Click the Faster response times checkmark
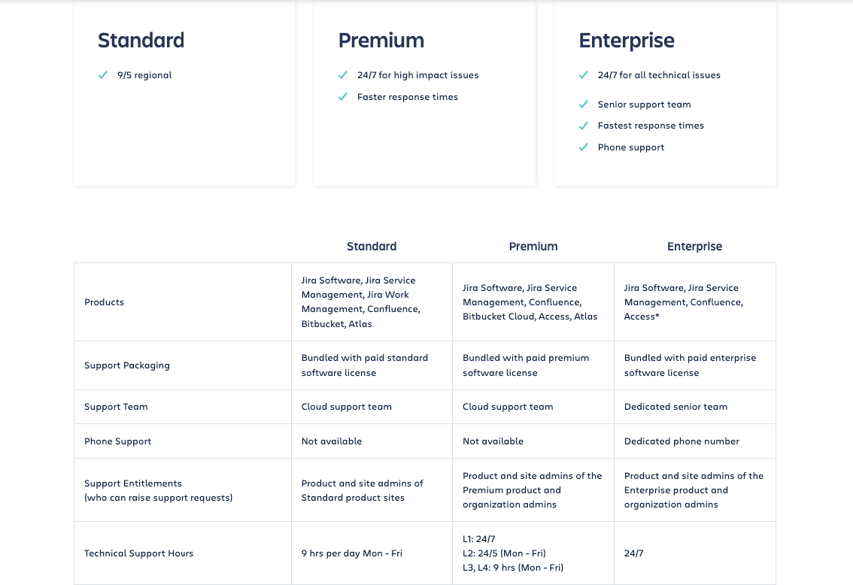The height and width of the screenshot is (585, 853). point(343,97)
